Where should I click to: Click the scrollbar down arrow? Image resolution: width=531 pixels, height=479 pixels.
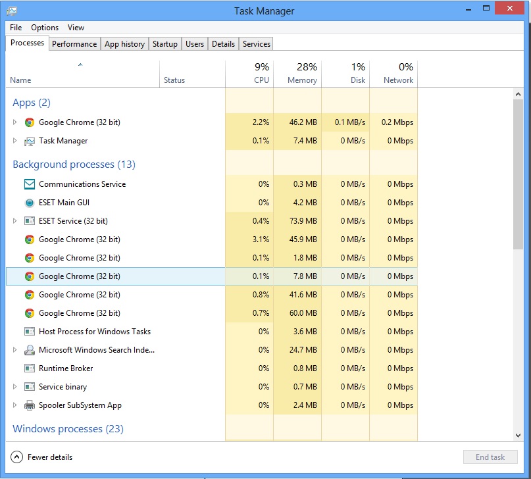point(518,436)
